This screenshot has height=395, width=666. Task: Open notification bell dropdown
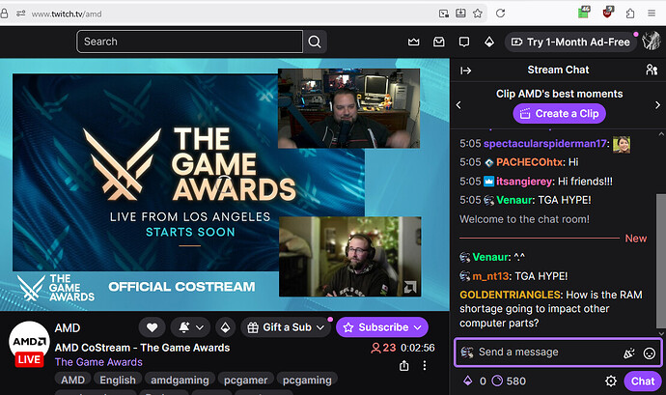pyautogui.click(x=190, y=327)
